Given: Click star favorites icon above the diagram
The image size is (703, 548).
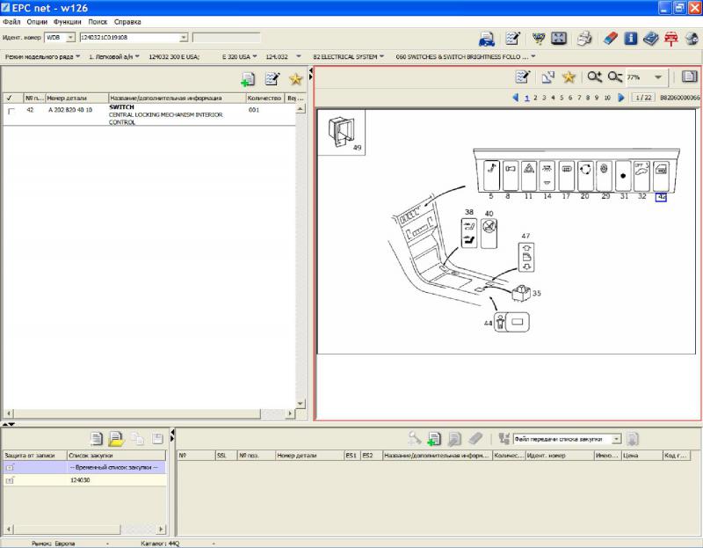Looking at the screenshot, I should point(569,77).
